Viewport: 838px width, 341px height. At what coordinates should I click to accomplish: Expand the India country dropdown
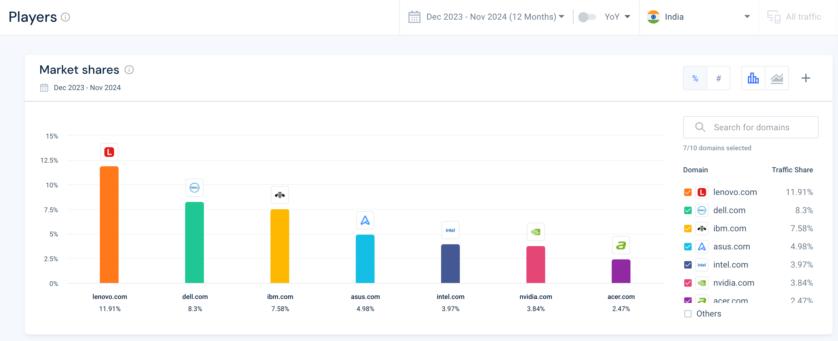point(747,17)
